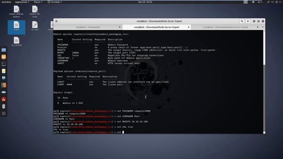Image resolution: width=283 pixels, height=159 pixels.
Task: Click the new tab icon in terminal header
Action: (57, 21)
